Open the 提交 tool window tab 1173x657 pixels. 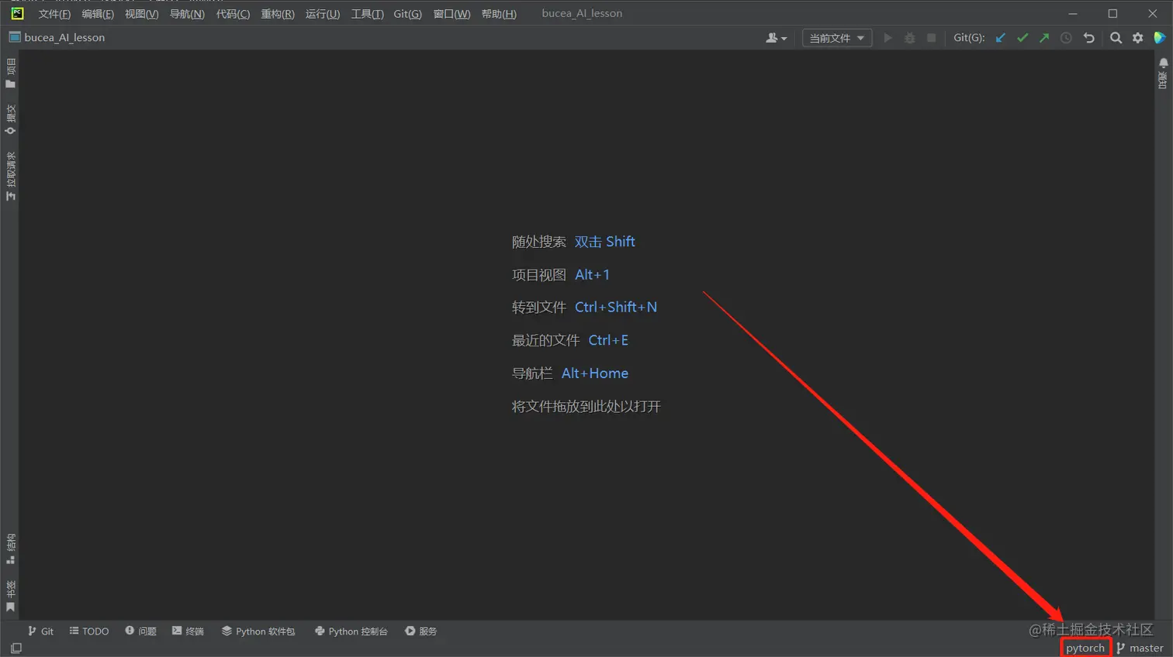tap(10, 119)
